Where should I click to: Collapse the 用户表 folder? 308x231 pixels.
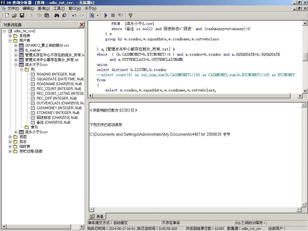coord(10,41)
